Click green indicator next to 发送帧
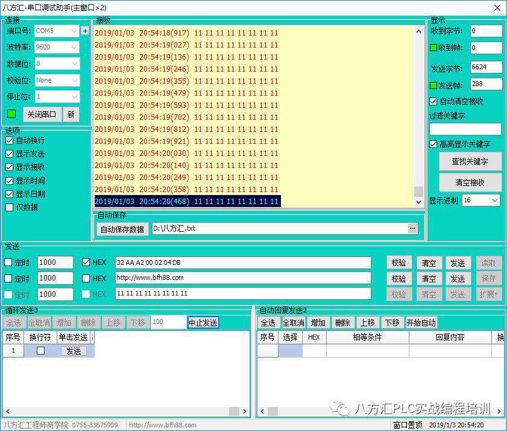 [433, 85]
